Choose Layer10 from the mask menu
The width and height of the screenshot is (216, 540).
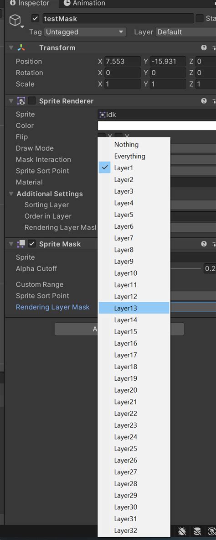point(134,273)
